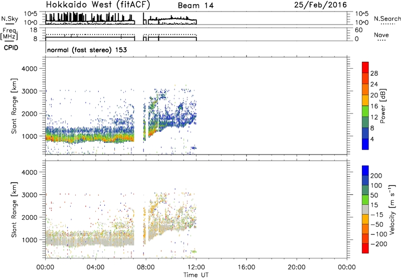
Task: Click the '18' frequency axis value
Action: [34, 30]
